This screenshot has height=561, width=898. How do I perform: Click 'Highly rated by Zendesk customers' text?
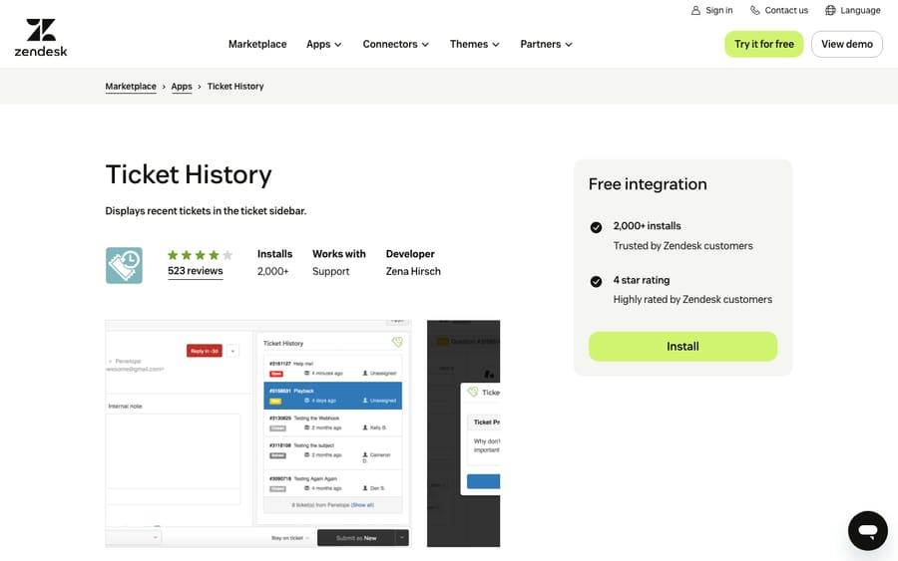[x=692, y=299]
